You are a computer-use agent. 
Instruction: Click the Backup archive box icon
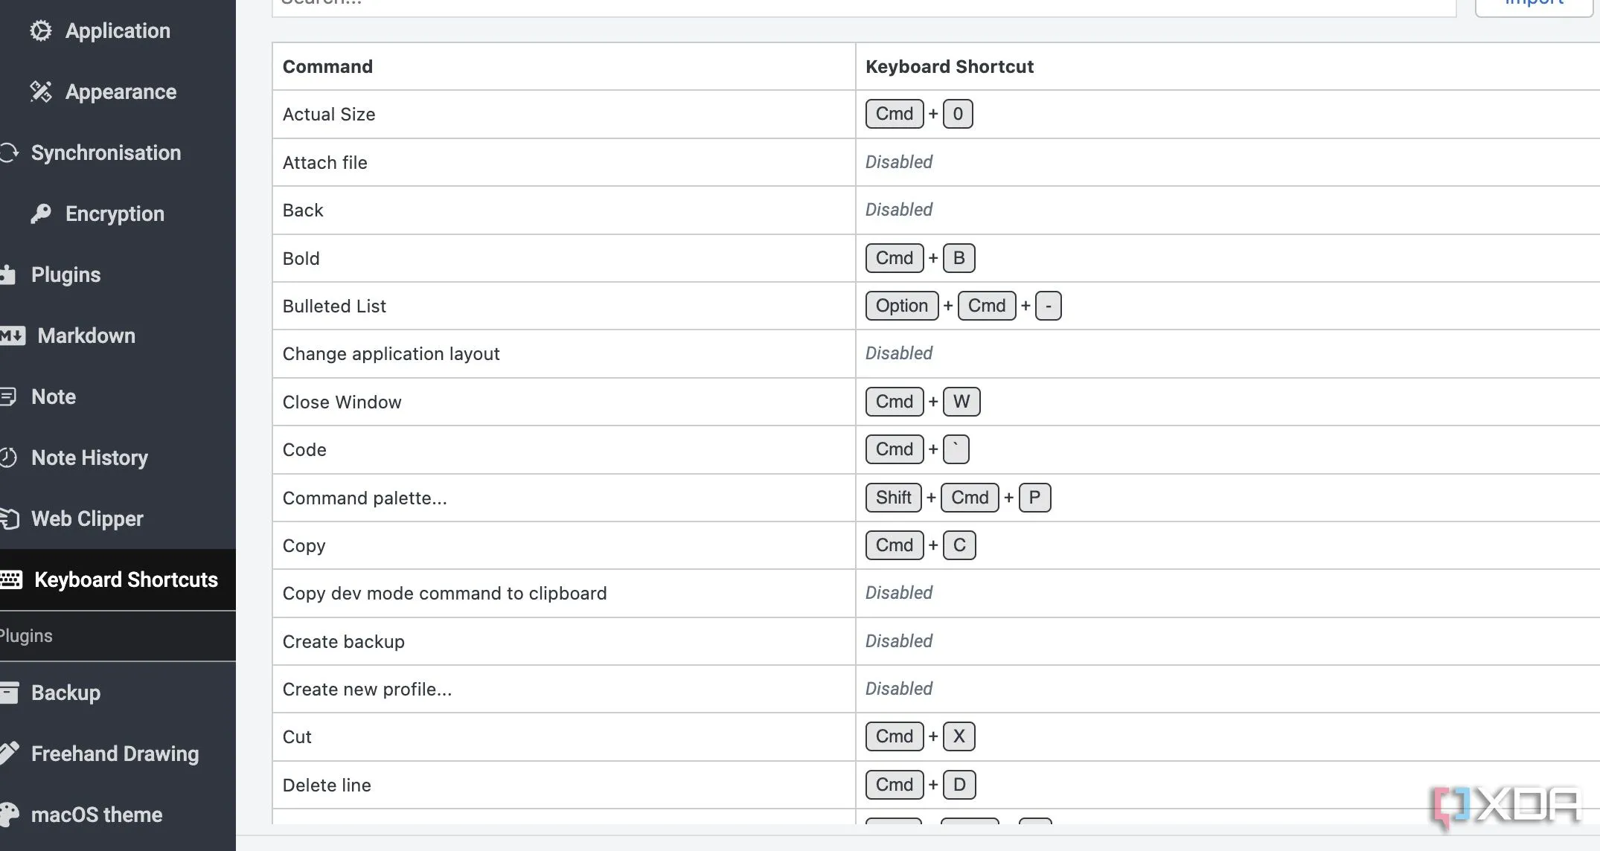point(10,693)
